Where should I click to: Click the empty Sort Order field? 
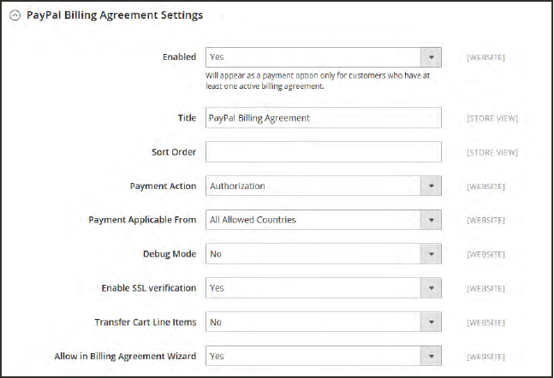(323, 152)
